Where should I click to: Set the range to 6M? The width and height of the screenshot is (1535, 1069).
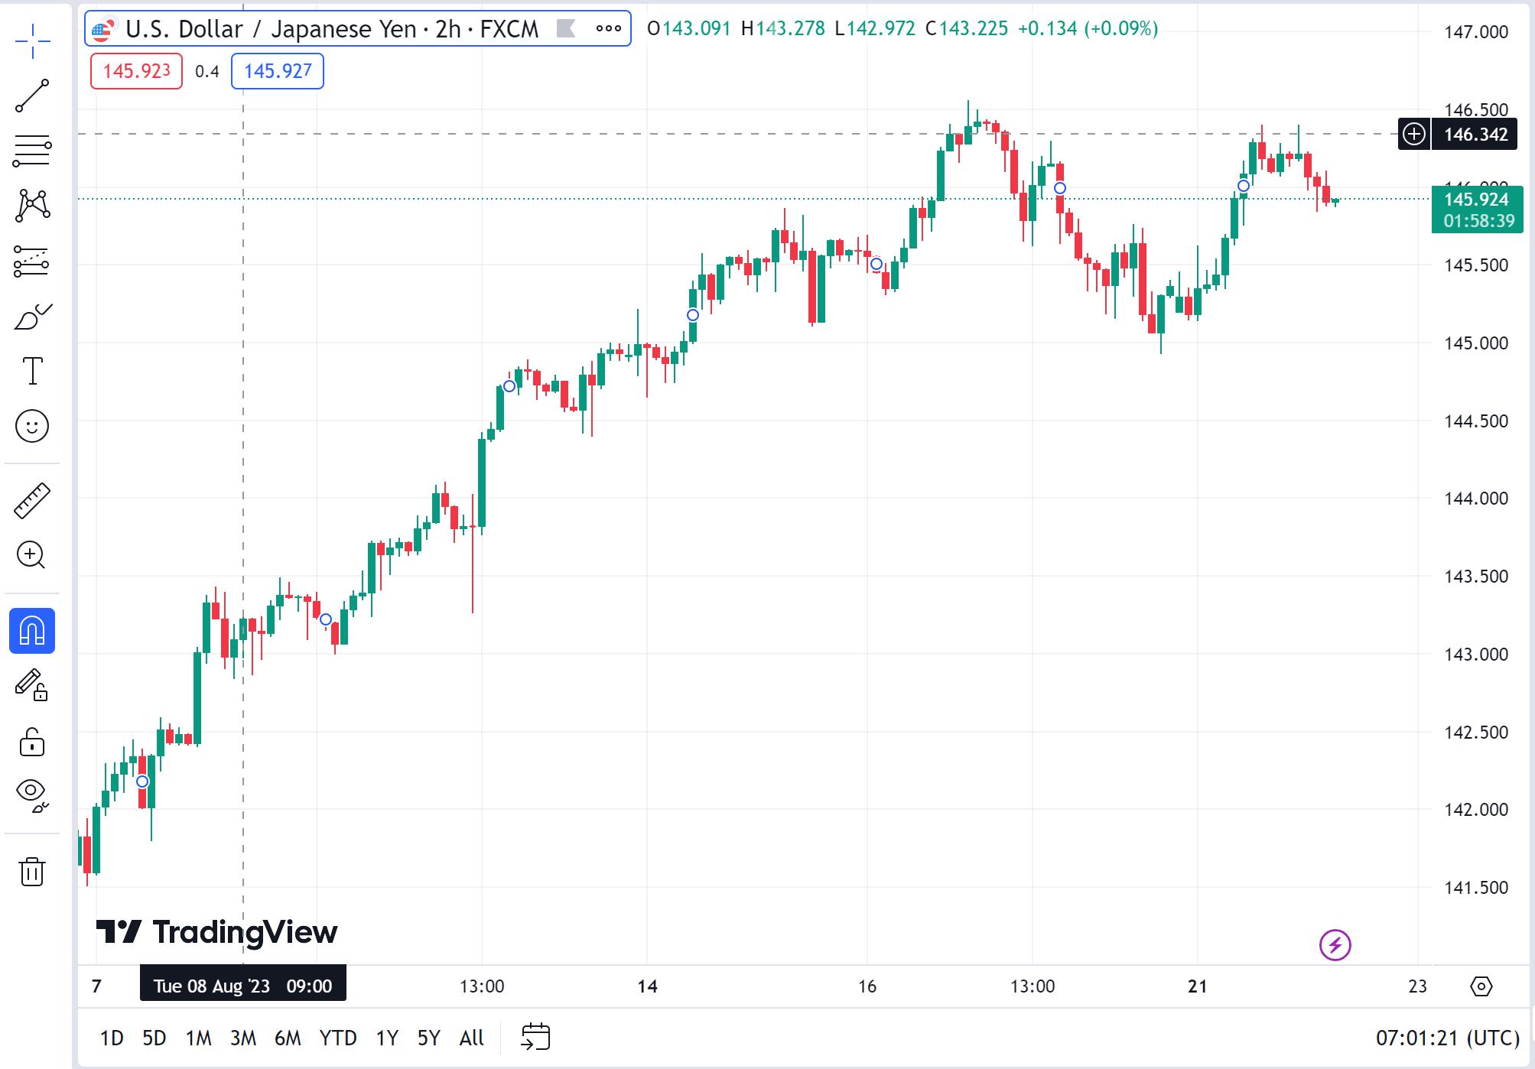click(288, 1038)
